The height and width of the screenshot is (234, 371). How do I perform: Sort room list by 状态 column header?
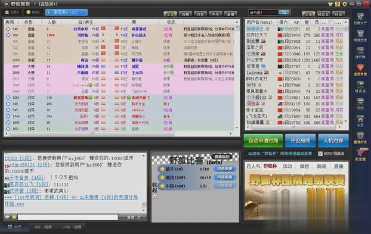171,22
